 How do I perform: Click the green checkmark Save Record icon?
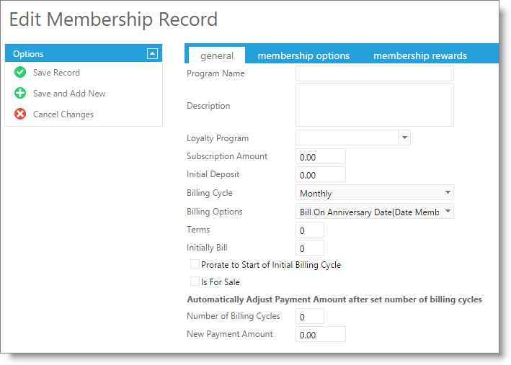[20, 72]
